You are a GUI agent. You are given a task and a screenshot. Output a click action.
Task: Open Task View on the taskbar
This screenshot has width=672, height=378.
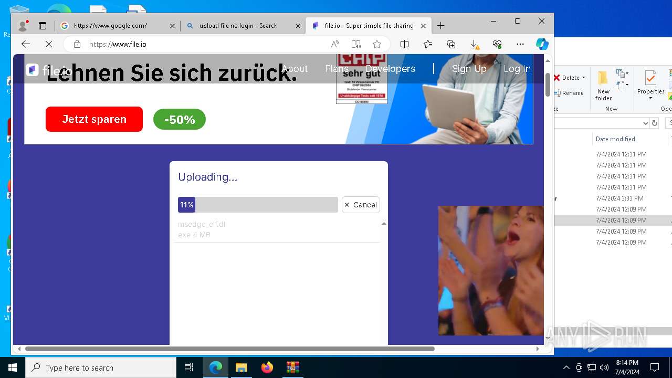pyautogui.click(x=189, y=367)
